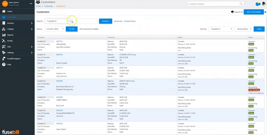This screenshot has width=267, height=135.
Task: Click the search text input beside Fusebill ID
Action: (x=85, y=21)
